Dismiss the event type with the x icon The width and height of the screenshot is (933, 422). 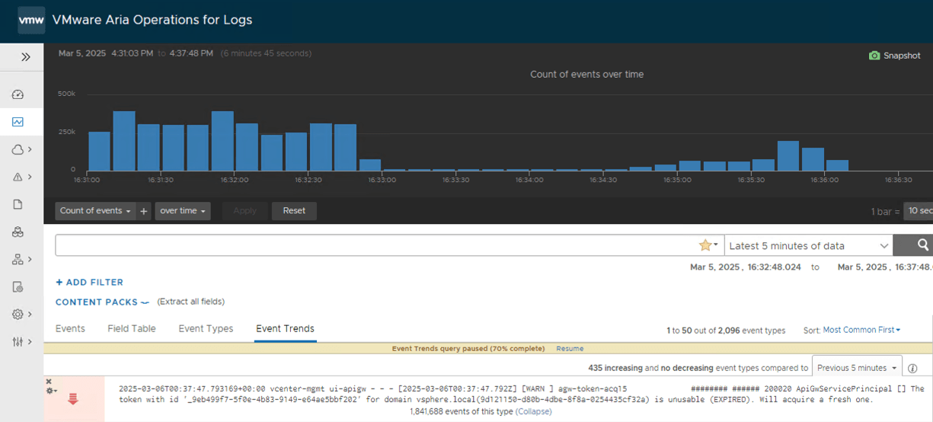pos(49,381)
